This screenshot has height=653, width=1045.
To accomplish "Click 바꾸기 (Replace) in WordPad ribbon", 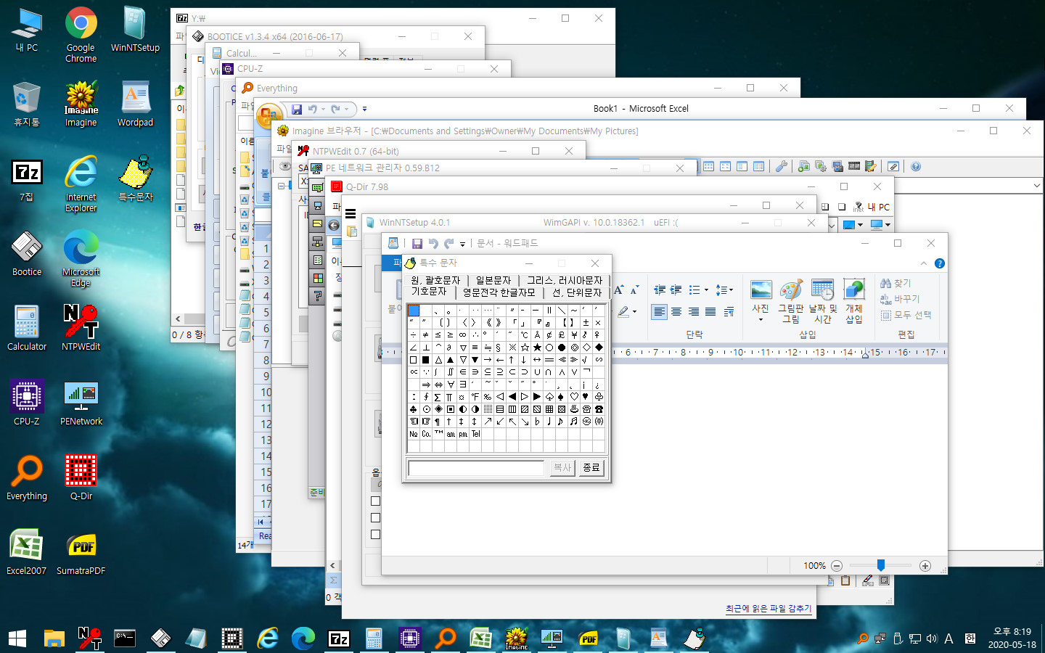I will click(900, 299).
